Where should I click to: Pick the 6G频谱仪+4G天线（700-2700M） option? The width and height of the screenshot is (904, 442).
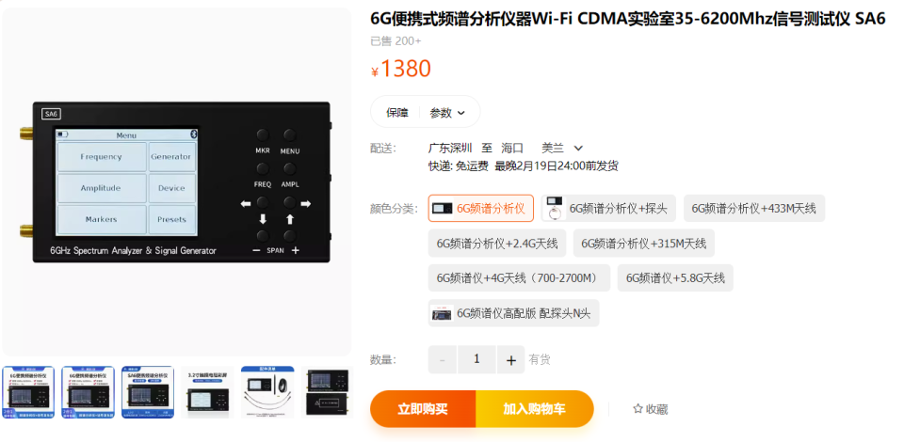pos(519,278)
